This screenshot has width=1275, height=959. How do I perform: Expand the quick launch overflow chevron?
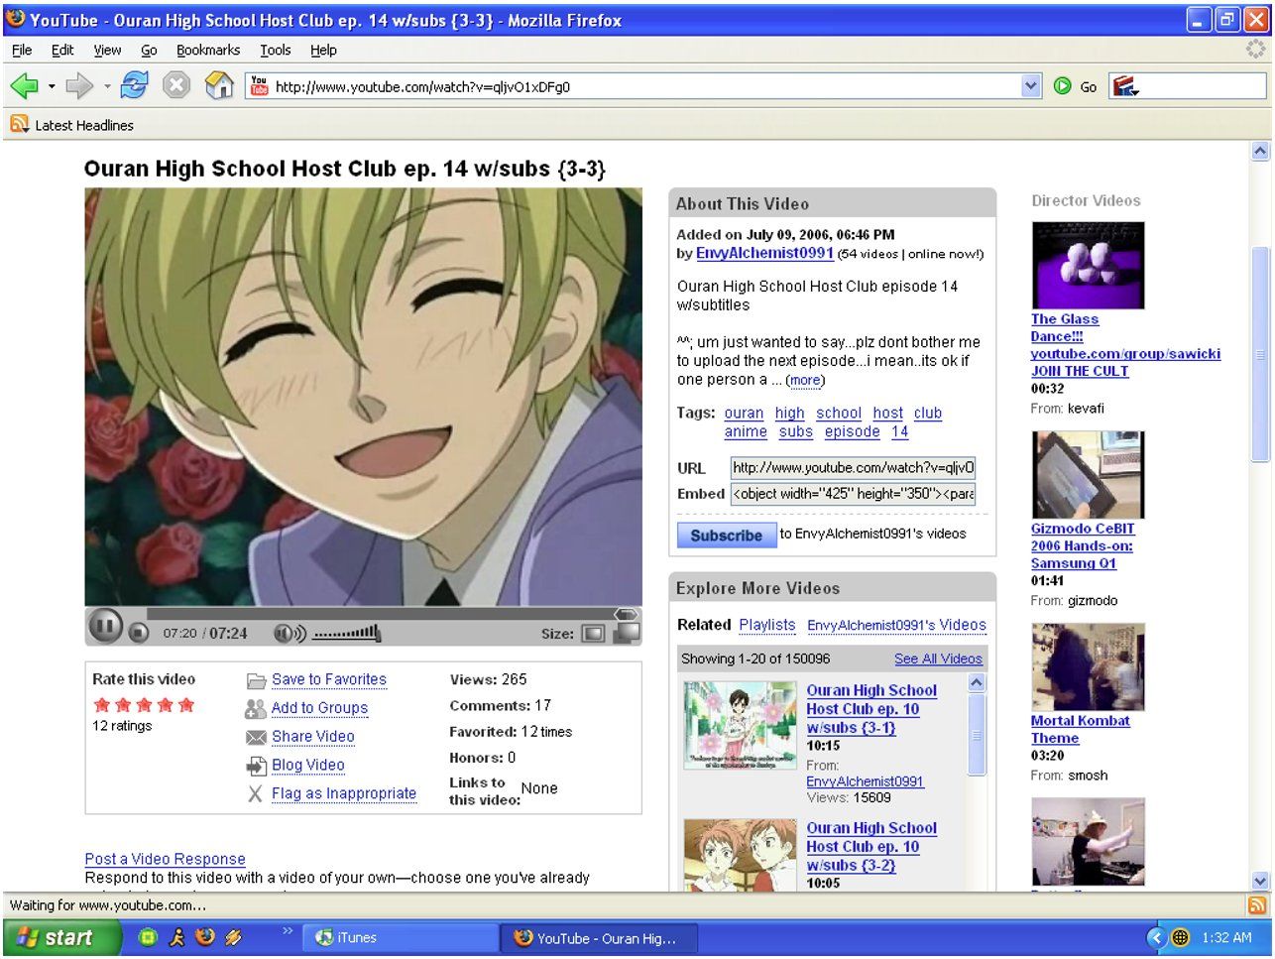click(x=288, y=931)
